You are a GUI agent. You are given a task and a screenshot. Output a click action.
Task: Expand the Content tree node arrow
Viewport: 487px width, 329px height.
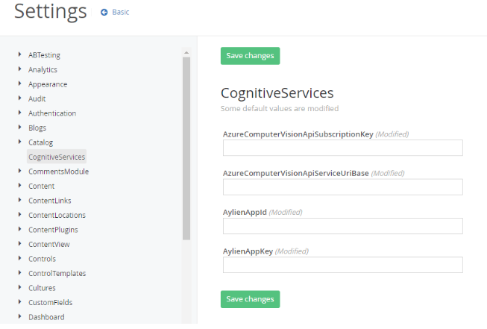coord(20,186)
